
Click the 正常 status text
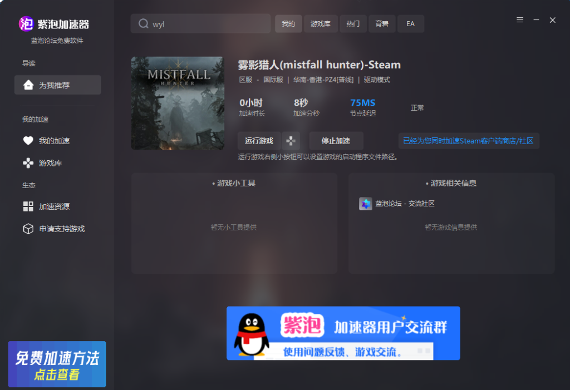[417, 108]
